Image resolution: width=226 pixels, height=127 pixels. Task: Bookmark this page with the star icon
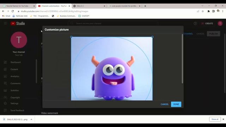(x=203, y=11)
